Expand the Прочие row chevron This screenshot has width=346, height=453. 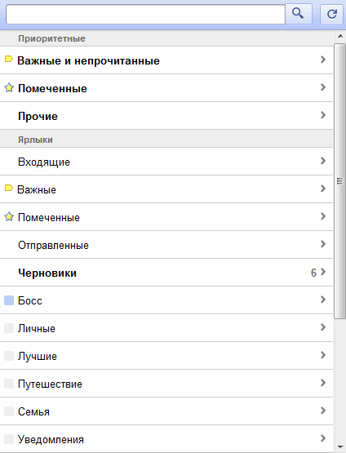[323, 115]
